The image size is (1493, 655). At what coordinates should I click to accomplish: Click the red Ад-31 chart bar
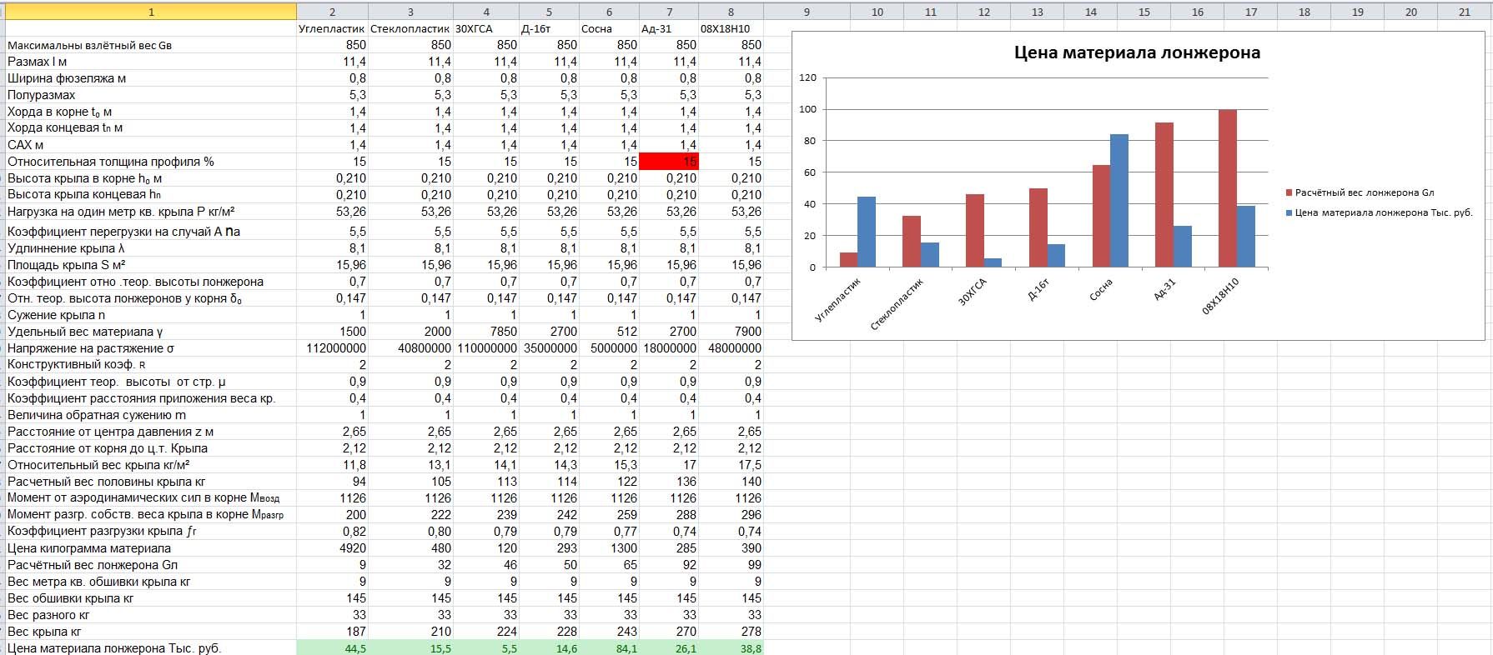(1164, 195)
